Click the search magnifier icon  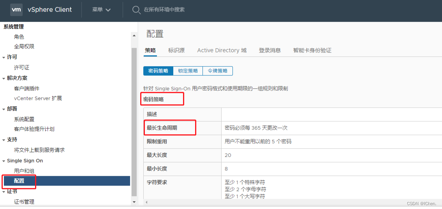coord(136,10)
